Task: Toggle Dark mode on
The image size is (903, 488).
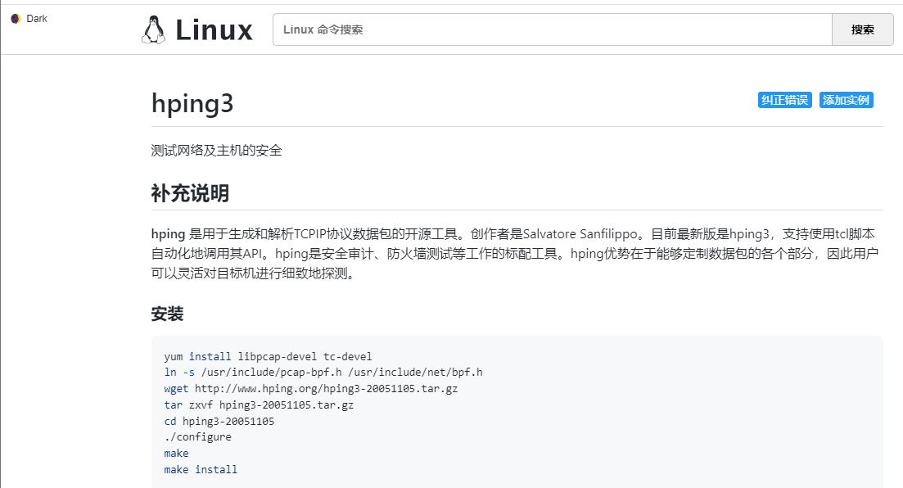Action: point(29,17)
